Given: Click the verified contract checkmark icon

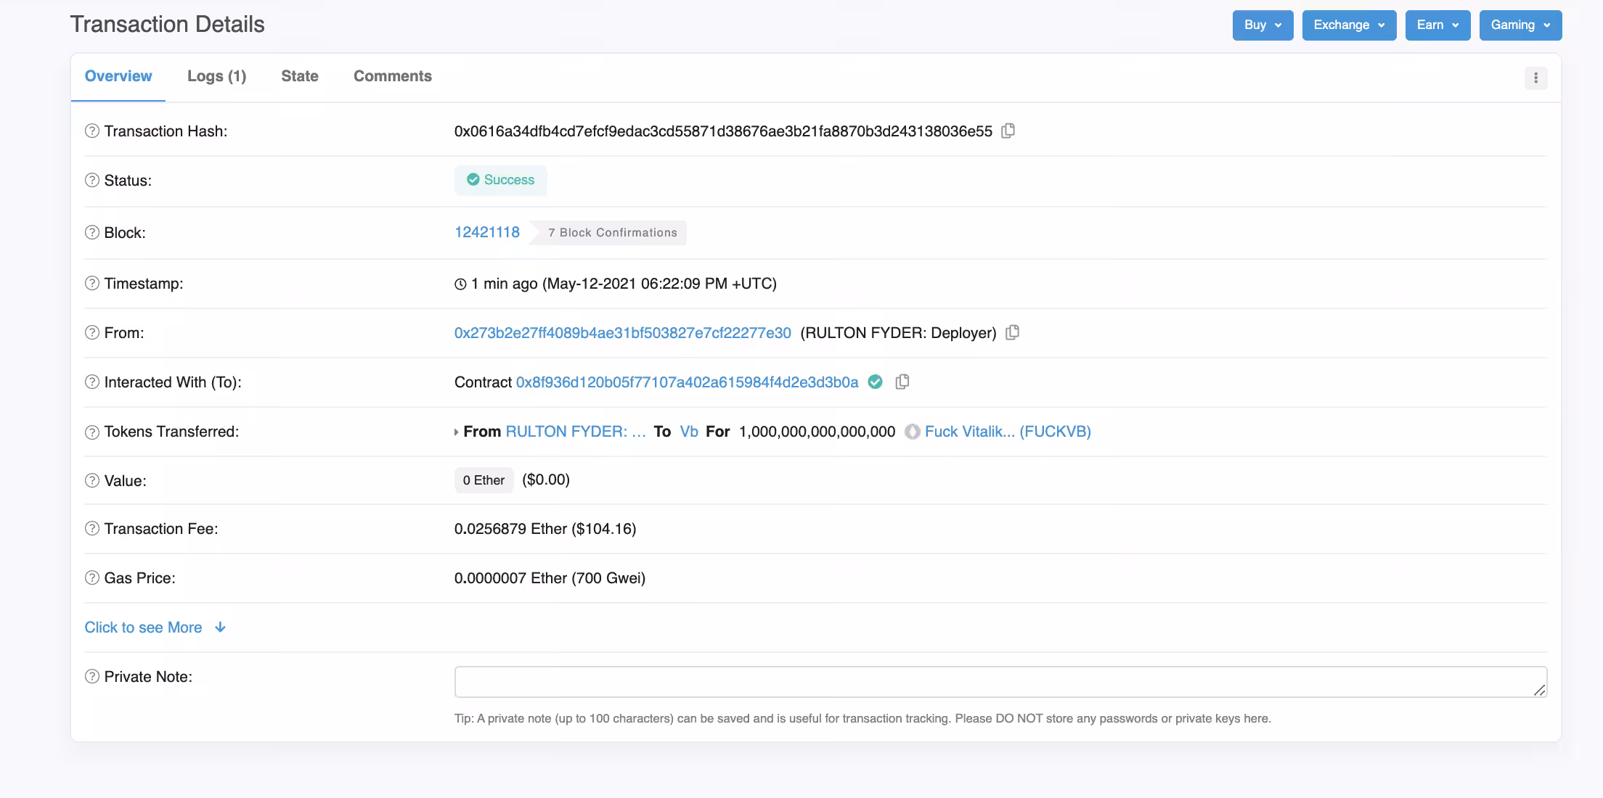Looking at the screenshot, I should coord(876,382).
